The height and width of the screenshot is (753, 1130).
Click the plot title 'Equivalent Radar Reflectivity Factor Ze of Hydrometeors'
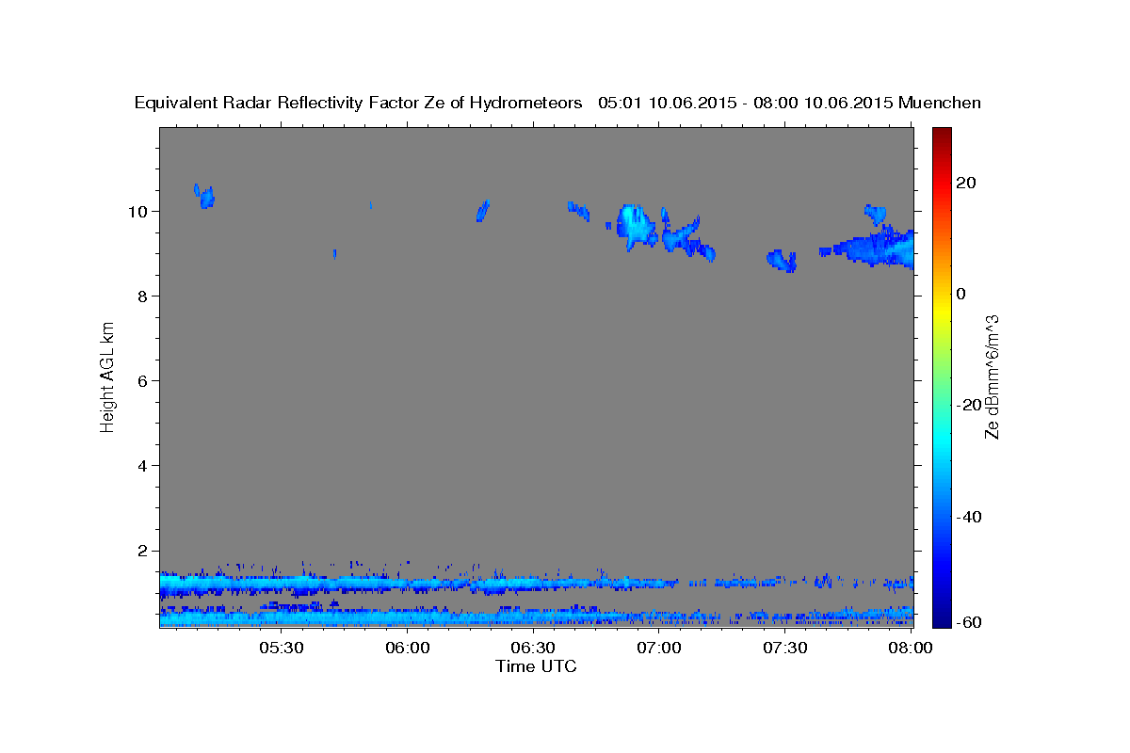click(359, 103)
